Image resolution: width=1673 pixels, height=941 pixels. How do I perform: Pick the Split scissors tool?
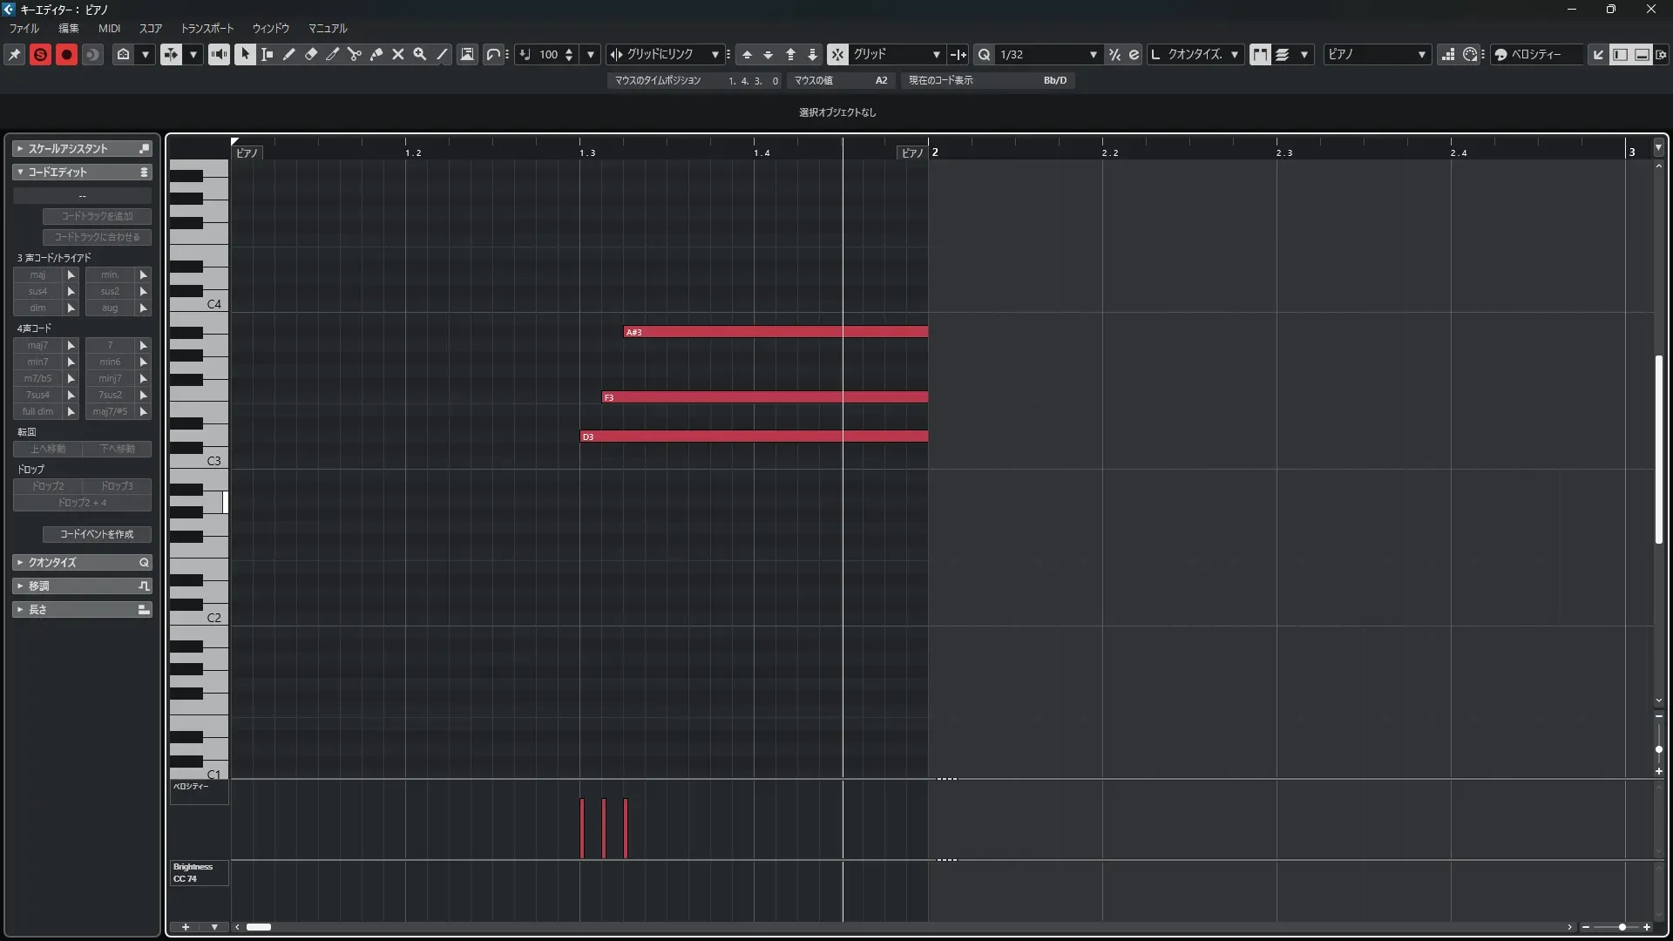[354, 54]
